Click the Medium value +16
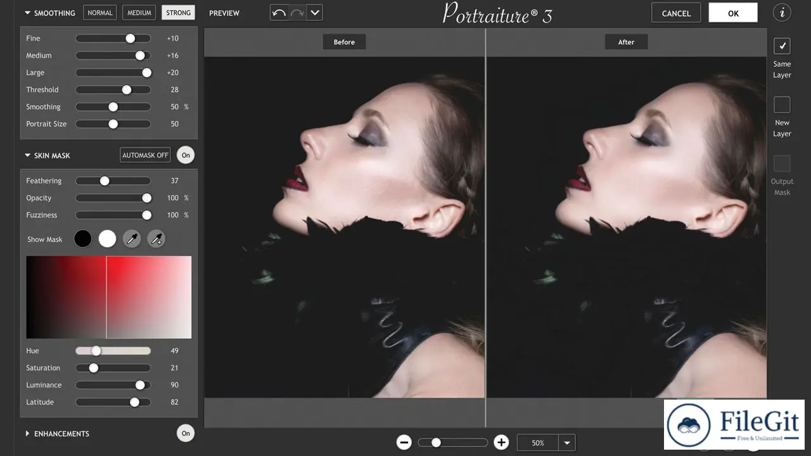This screenshot has height=456, width=811. pyautogui.click(x=173, y=56)
